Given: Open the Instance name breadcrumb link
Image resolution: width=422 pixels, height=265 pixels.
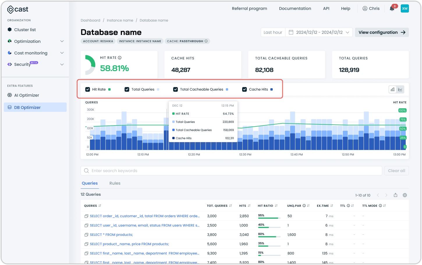Looking at the screenshot, I should 120,20.
